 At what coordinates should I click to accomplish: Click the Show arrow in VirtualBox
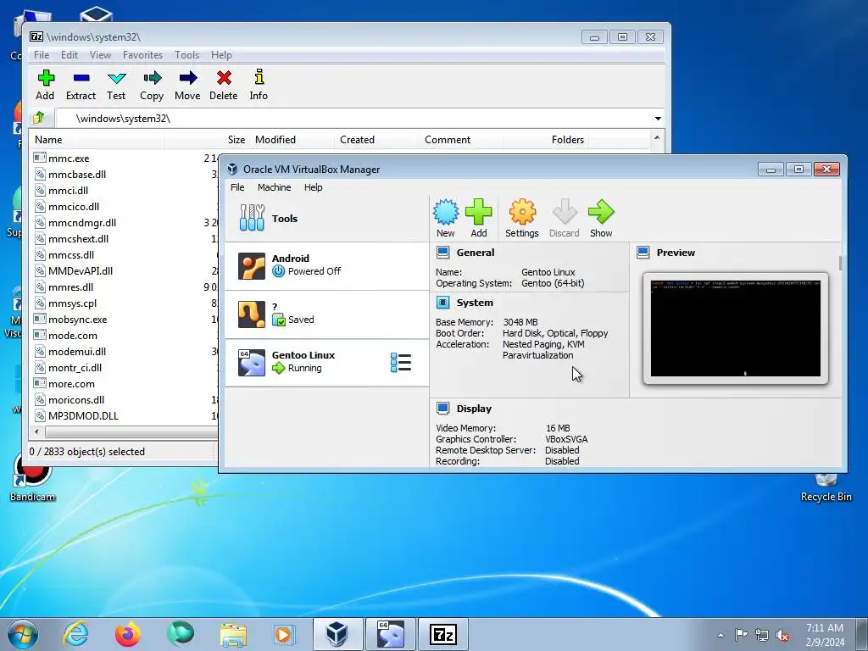click(x=601, y=211)
